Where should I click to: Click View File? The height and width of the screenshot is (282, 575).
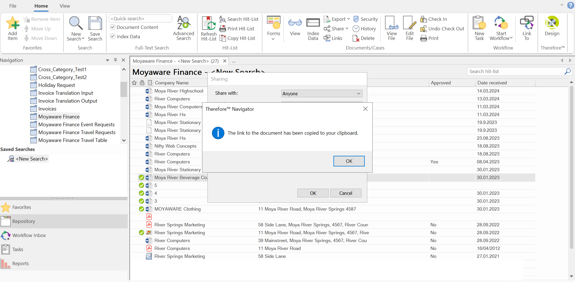(392, 28)
